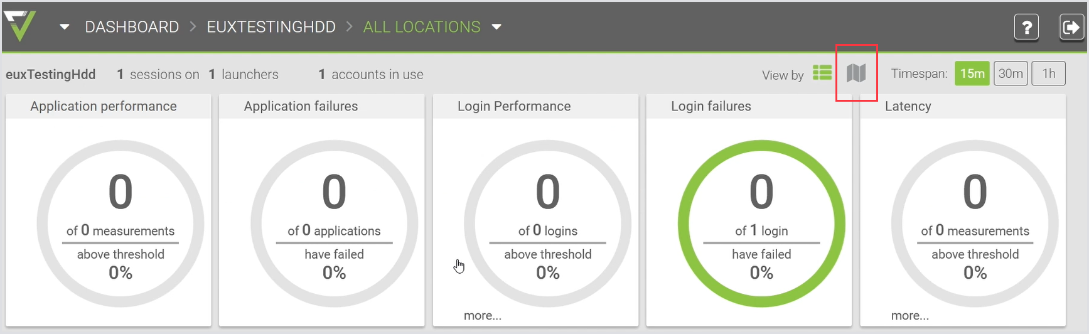Viewport: 1089px width, 334px height.
Task: Open more... link under Login Performance
Action: click(x=482, y=316)
